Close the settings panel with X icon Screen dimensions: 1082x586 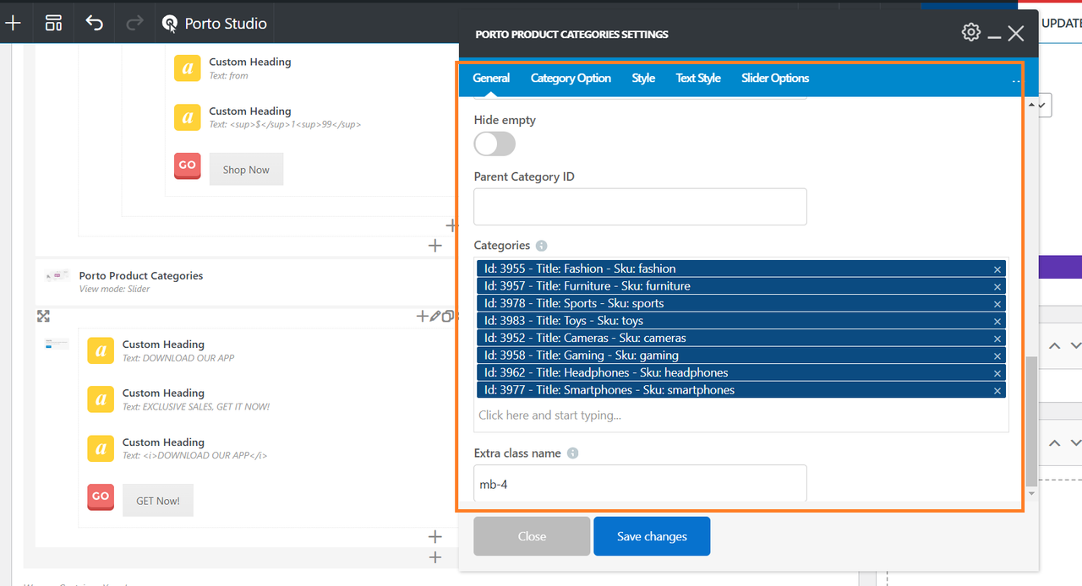(x=1016, y=33)
